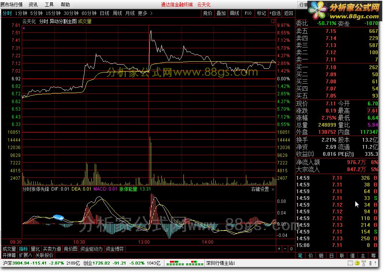Click the signal antenna icon in status bar
This screenshot has height=272, width=383.
click(x=364, y=263)
